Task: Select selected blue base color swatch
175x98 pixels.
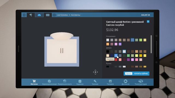Action: point(132,40)
